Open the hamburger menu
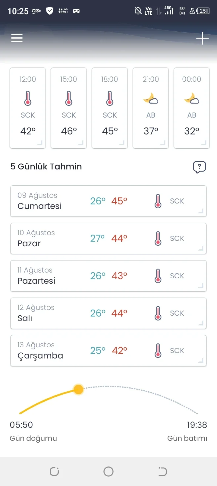This screenshot has width=217, height=486. click(x=17, y=38)
